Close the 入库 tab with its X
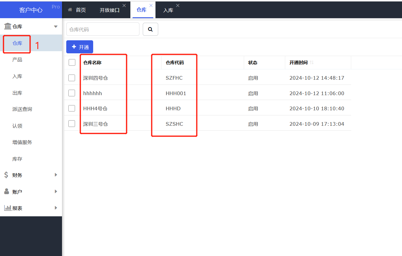Viewport: 402px width, 256px height. click(178, 6)
